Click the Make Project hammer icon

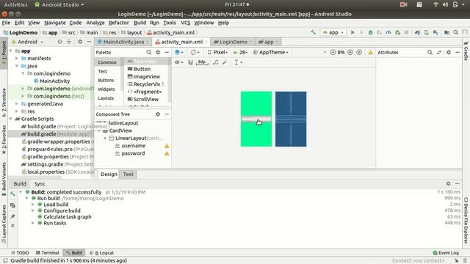point(314,32)
